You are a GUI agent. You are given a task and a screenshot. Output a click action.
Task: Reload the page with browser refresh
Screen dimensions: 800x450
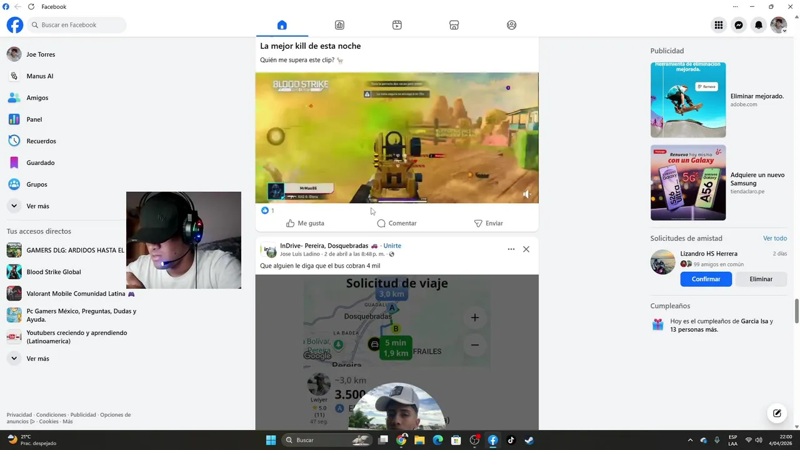pos(31,7)
